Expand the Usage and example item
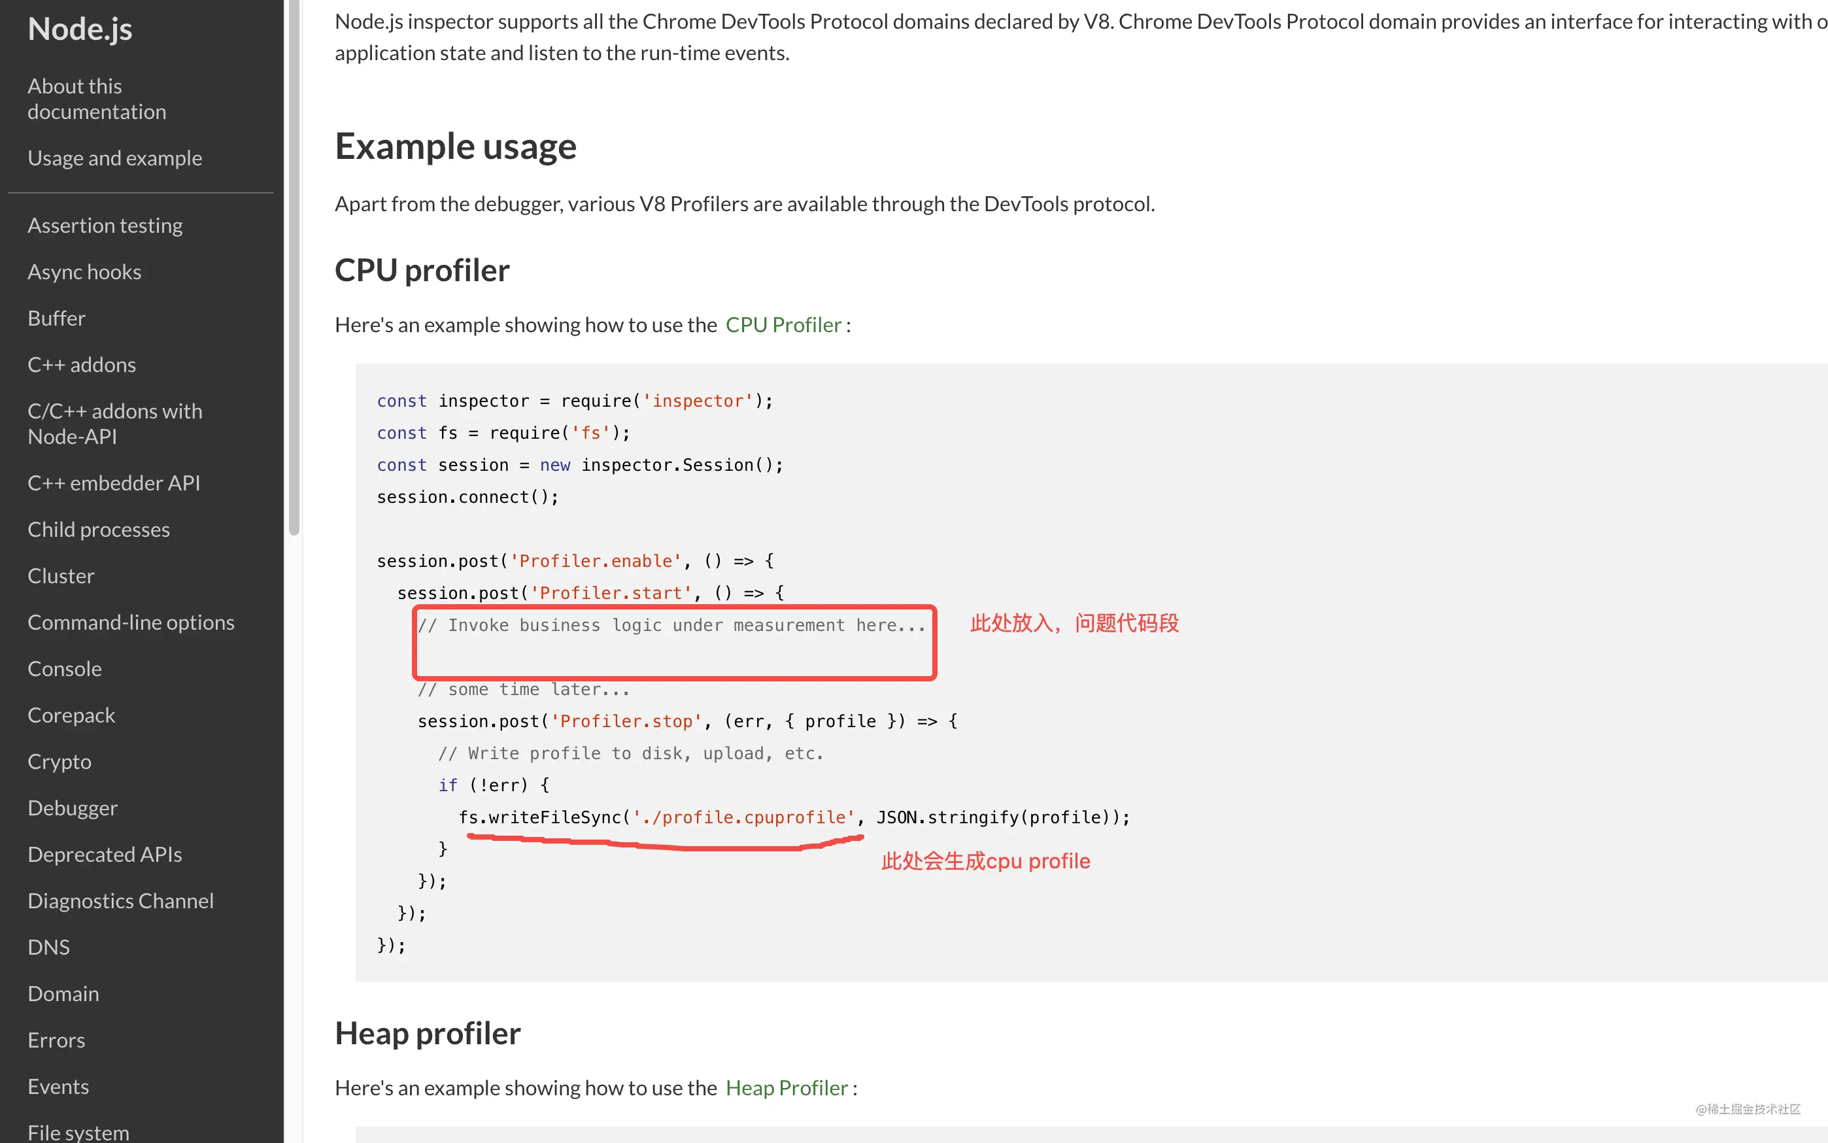 click(116, 158)
